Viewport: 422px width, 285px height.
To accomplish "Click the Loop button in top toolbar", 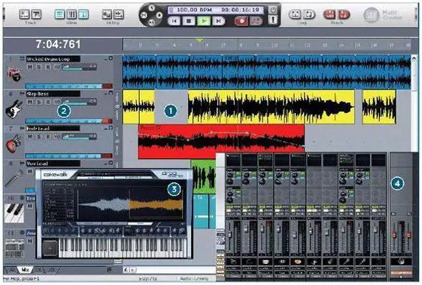I will coord(302,14).
